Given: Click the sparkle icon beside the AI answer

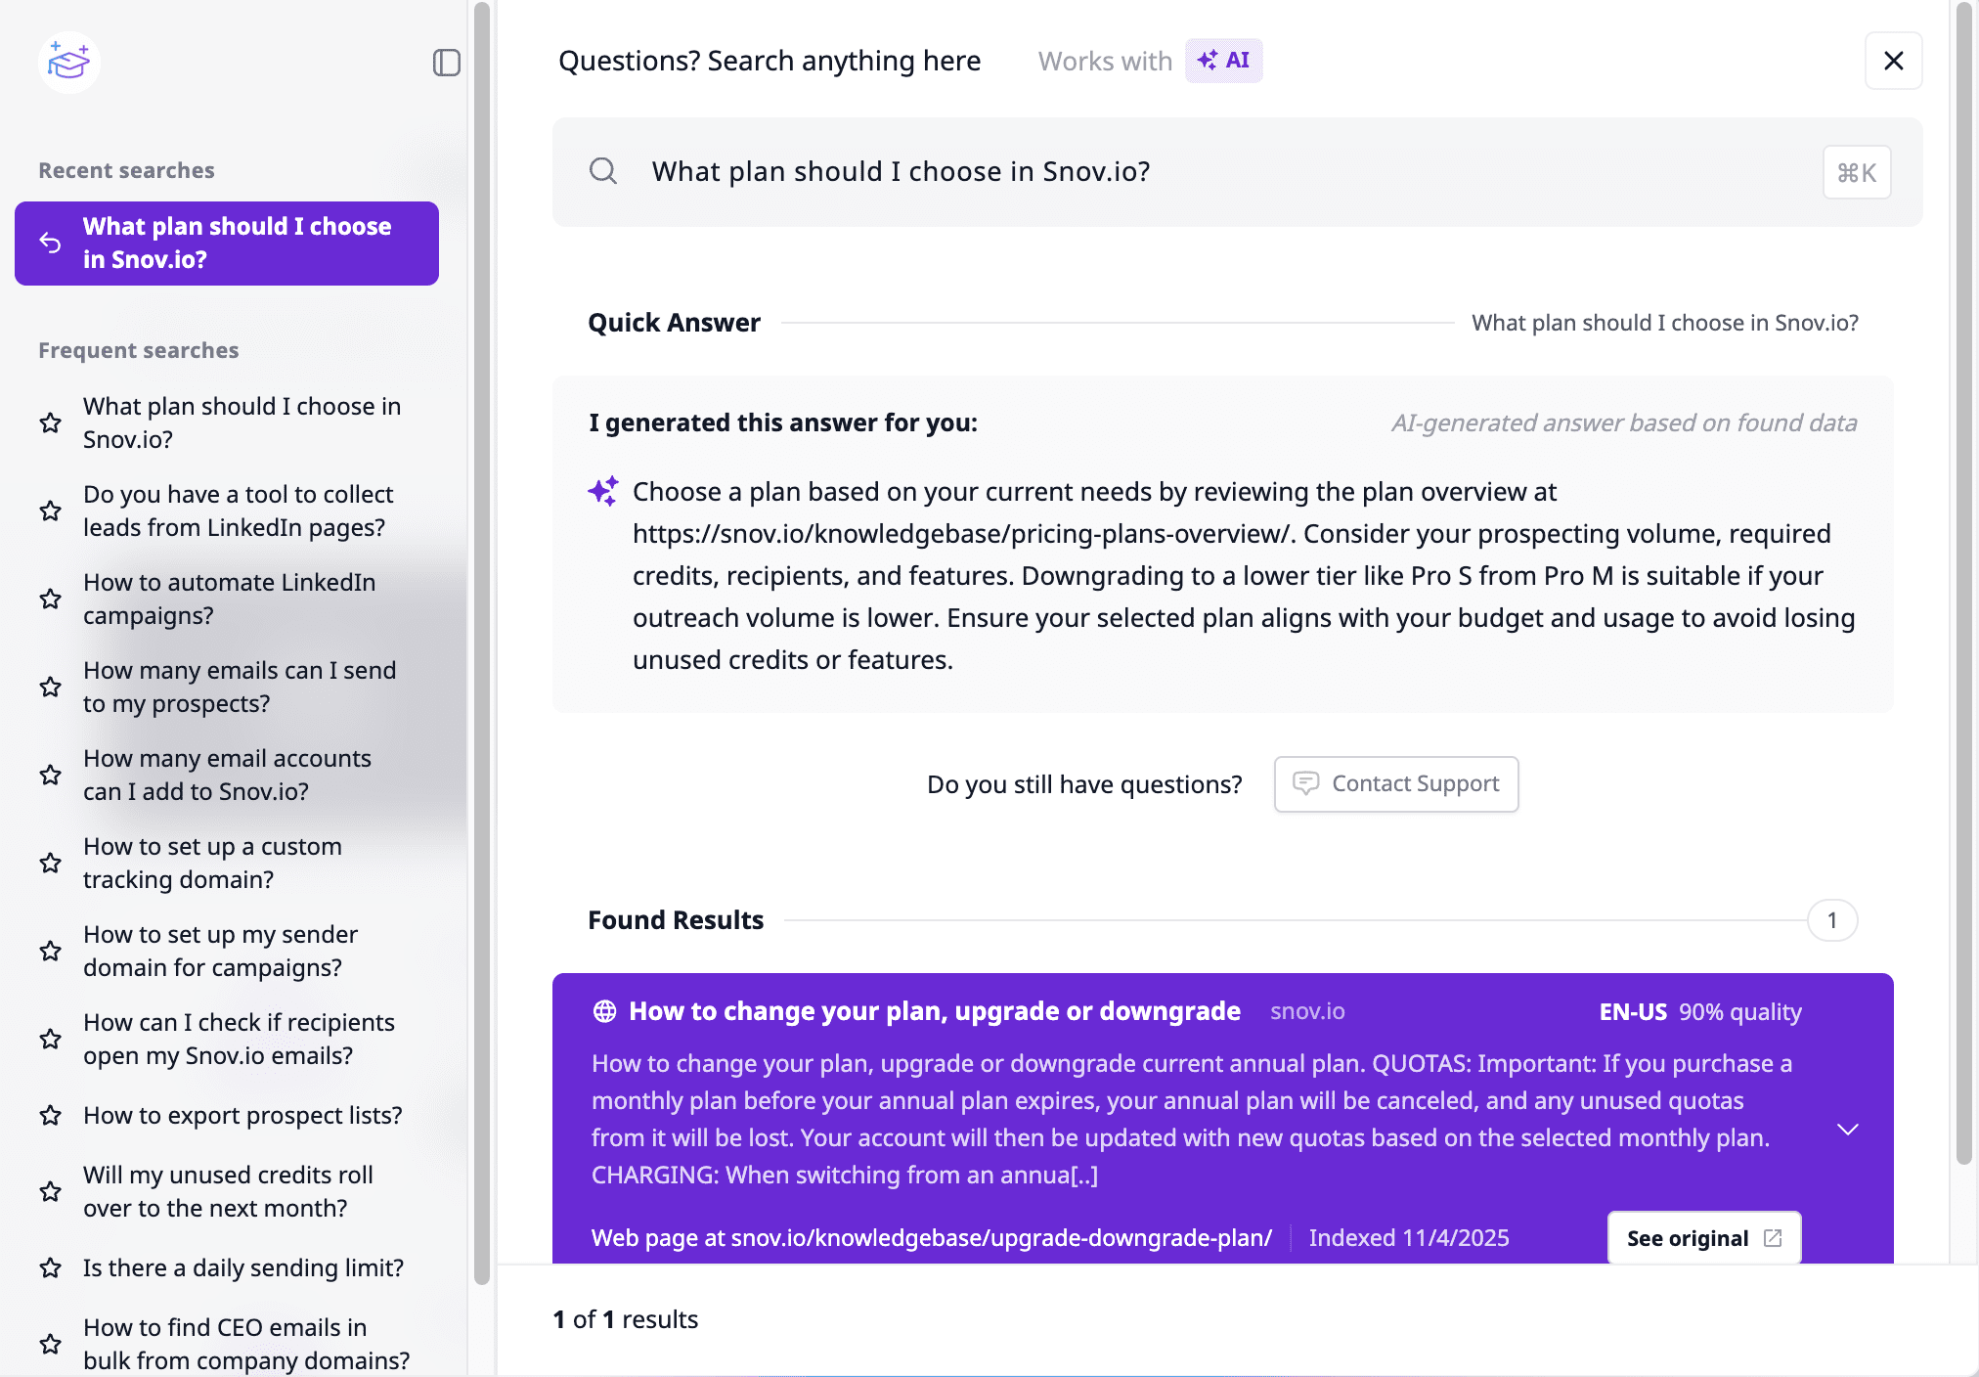Looking at the screenshot, I should (x=603, y=491).
